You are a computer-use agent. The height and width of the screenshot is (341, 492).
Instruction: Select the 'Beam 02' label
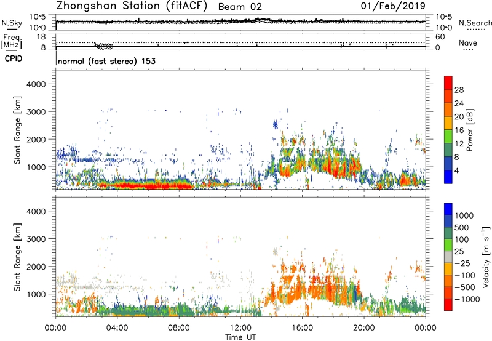click(x=240, y=7)
